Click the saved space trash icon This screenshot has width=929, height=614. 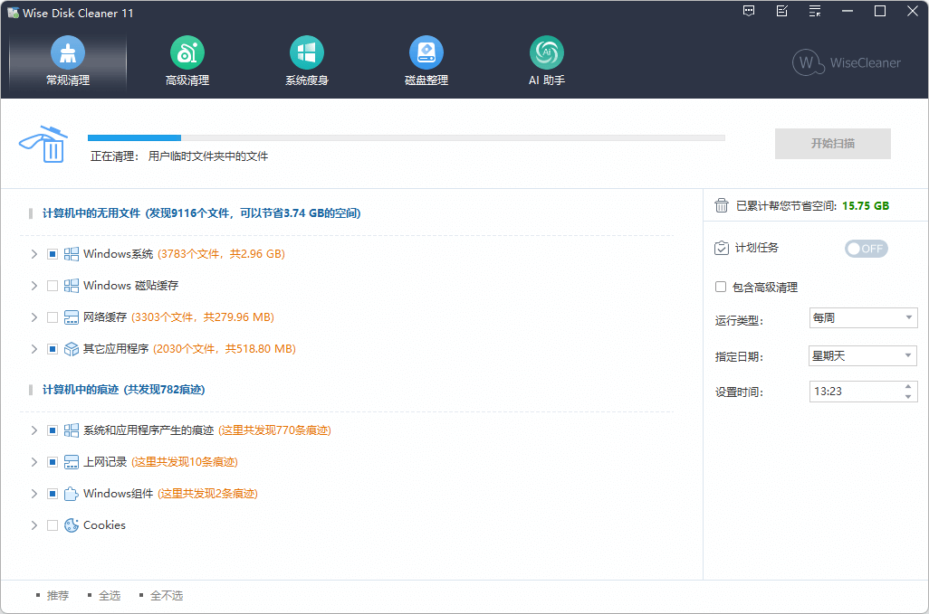[721, 205]
